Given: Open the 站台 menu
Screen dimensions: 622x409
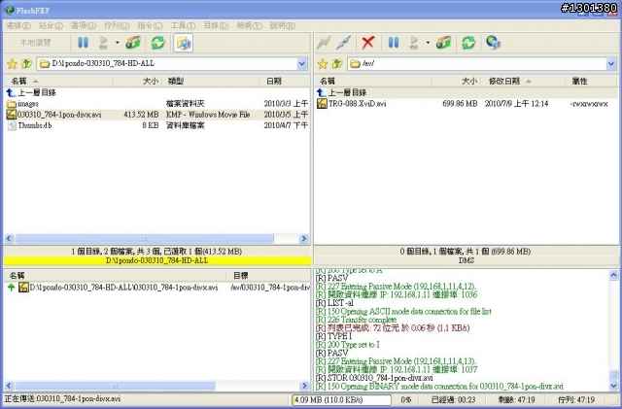Looking at the screenshot, I should [x=51, y=25].
